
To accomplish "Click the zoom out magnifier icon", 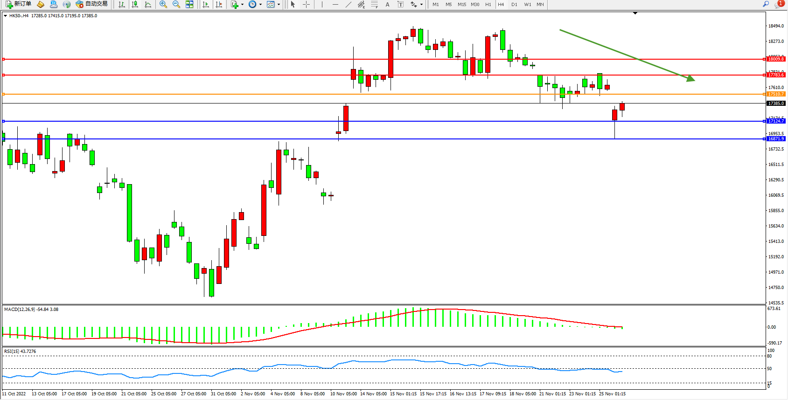I will click(176, 4).
